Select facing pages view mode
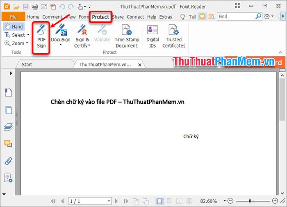Viewport: 287px width, 207px height. [179, 201]
